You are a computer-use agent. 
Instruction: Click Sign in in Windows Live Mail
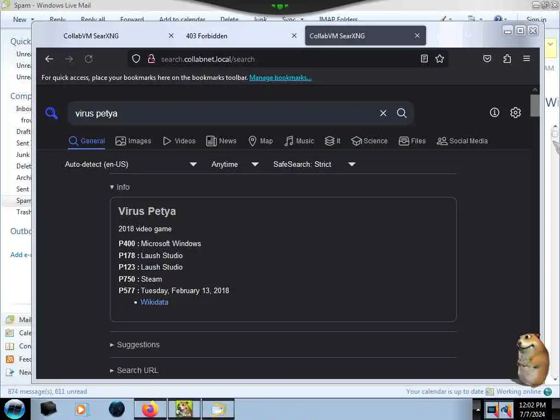[x=536, y=20]
